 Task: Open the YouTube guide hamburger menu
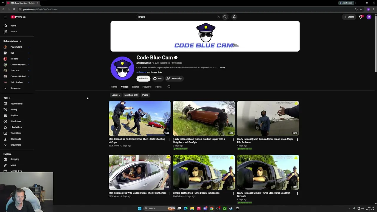coord(5,17)
